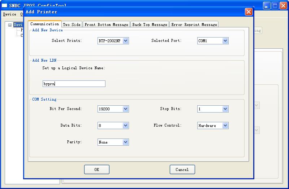This screenshot has height=189, width=289.
Task: Open the Device menu in main window
Action: tap(10, 14)
